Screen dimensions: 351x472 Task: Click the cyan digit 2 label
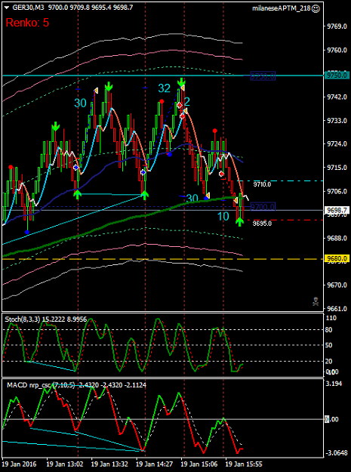pos(186,103)
